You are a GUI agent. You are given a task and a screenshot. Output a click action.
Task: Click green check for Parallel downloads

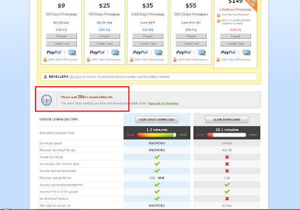[157, 157]
